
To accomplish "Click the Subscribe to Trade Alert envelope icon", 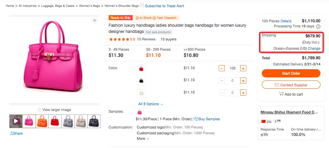I will [x=142, y=5].
